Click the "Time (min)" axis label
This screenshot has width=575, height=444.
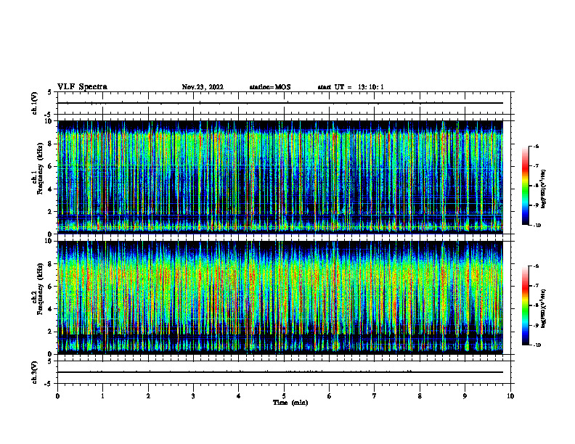[290, 403]
